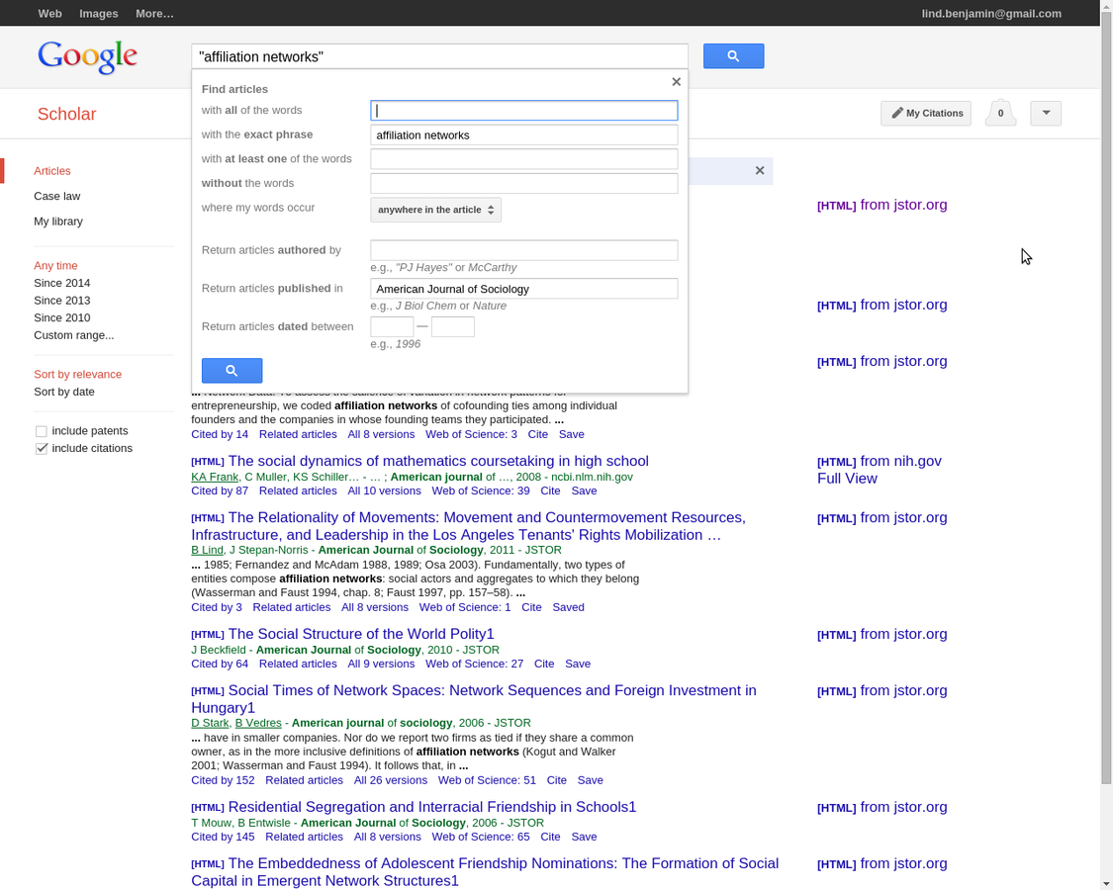The height and width of the screenshot is (890, 1113).
Task: Click the blue search button in advanced form
Action: click(232, 371)
